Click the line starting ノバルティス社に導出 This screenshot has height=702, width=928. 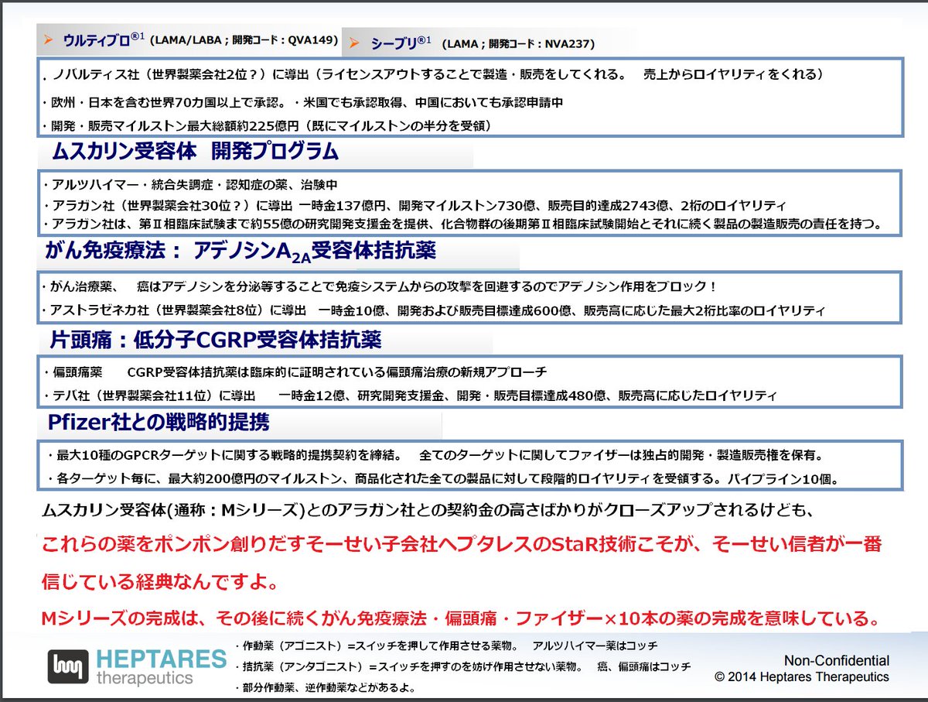(433, 75)
